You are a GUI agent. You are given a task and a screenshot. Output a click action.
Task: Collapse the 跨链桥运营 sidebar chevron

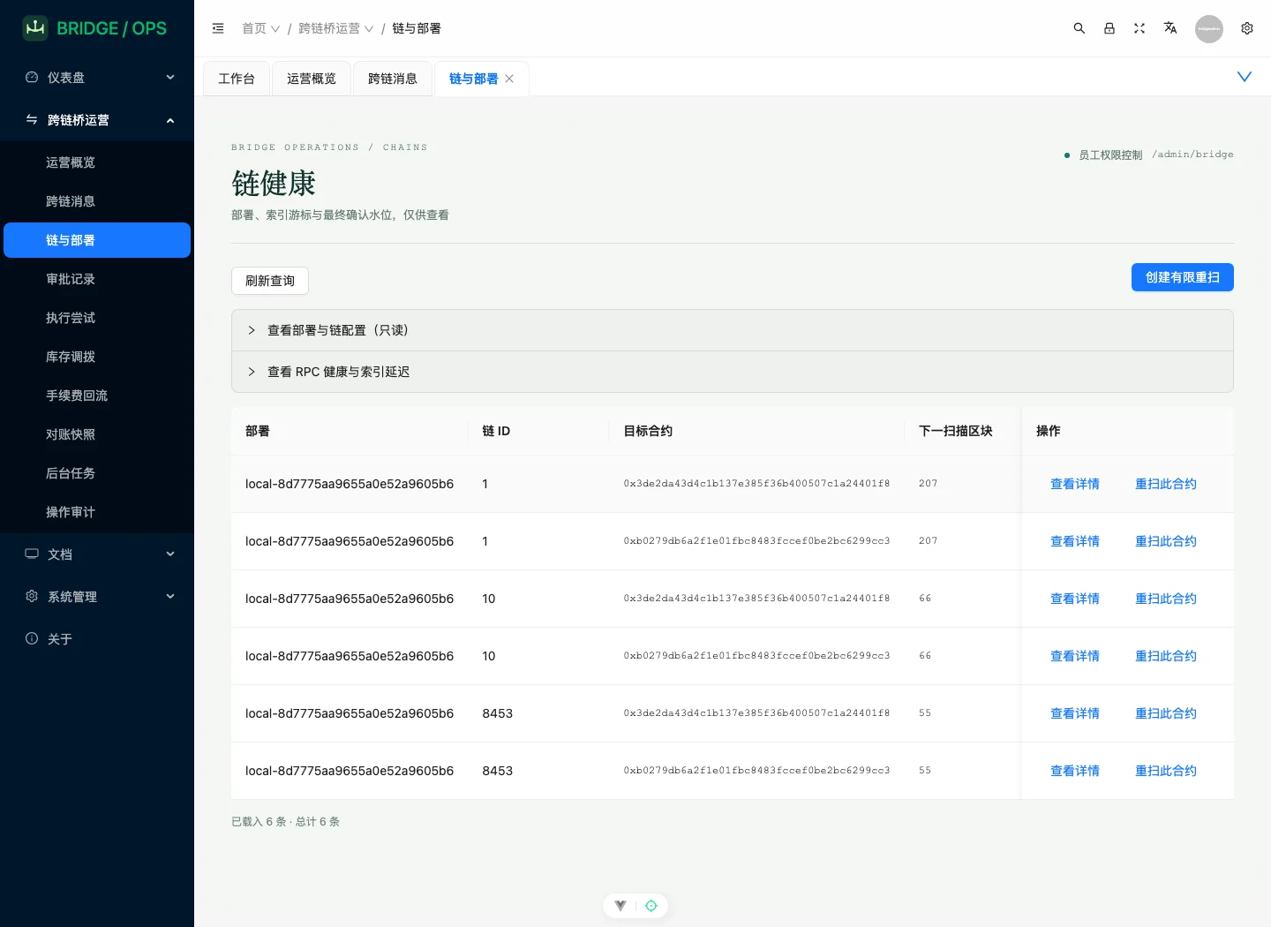coord(170,120)
